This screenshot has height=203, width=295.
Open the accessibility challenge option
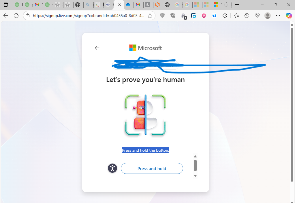112,168
